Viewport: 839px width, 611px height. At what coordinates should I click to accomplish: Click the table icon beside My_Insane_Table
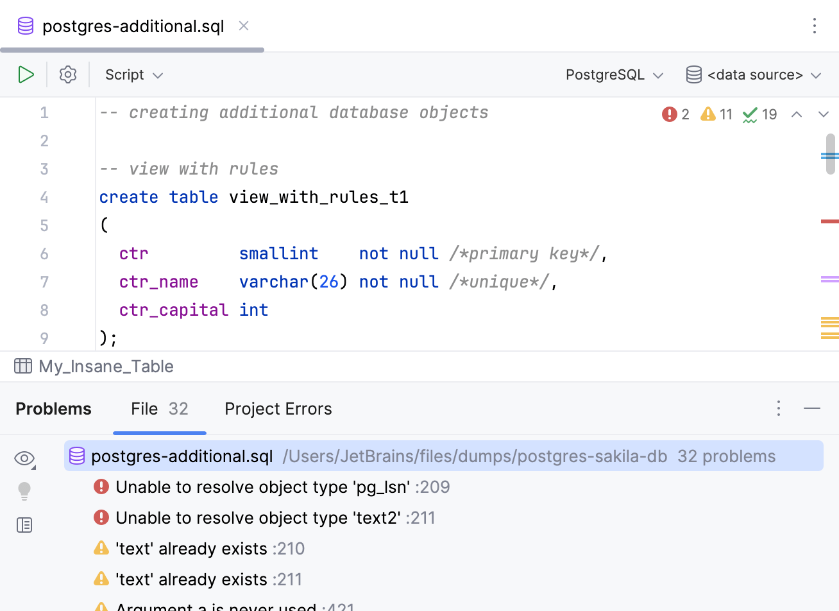23,366
